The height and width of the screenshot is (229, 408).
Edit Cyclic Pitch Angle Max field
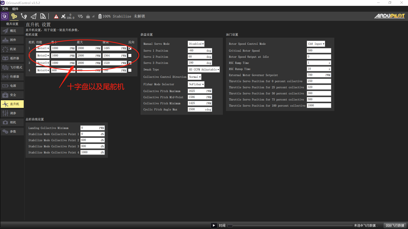(x=200, y=109)
